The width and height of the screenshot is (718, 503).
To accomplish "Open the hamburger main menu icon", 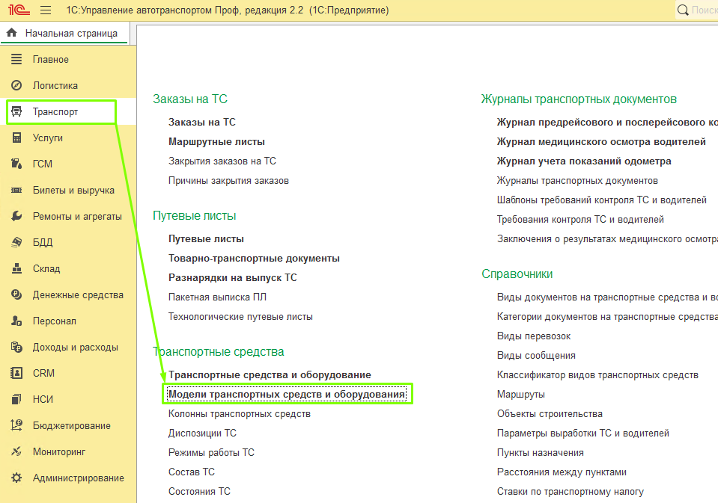I will tap(46, 10).
